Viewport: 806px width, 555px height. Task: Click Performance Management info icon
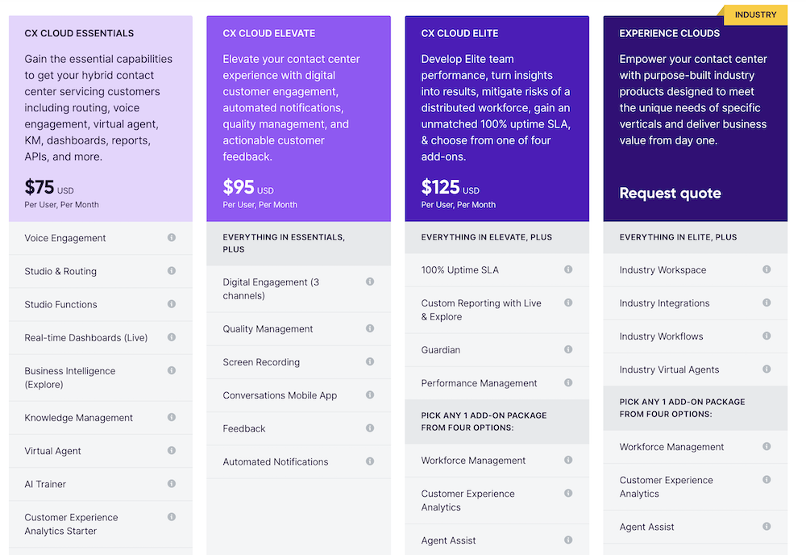[x=568, y=382]
